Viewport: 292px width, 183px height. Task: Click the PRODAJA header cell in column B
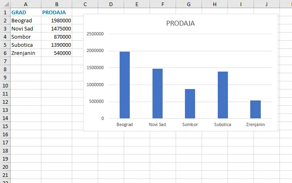(56, 12)
